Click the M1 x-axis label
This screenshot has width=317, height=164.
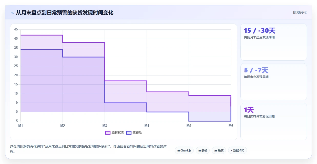click(21, 126)
